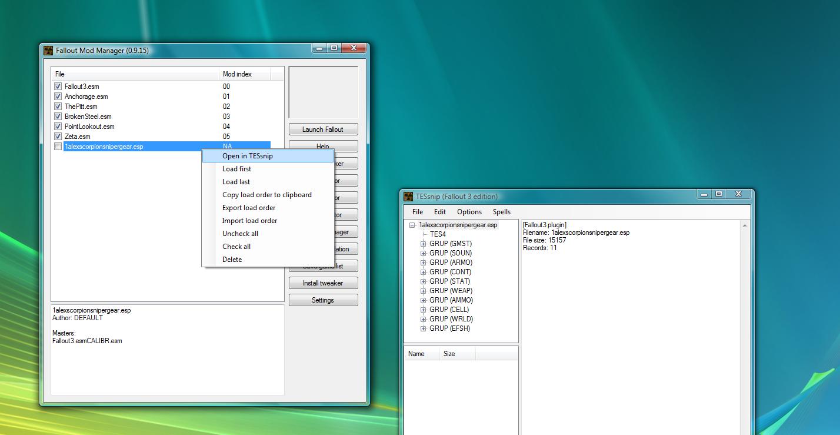Select Load last in context menu
Image resolution: width=840 pixels, height=435 pixels.
coord(268,182)
